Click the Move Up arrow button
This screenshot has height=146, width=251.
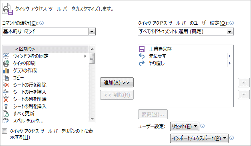tap(244, 83)
